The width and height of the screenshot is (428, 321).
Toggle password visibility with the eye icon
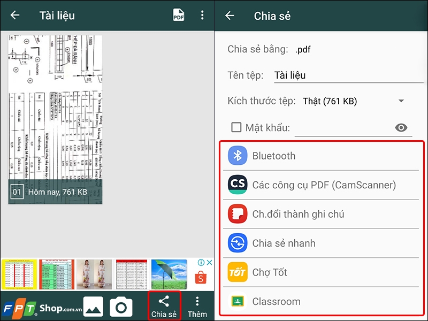402,127
